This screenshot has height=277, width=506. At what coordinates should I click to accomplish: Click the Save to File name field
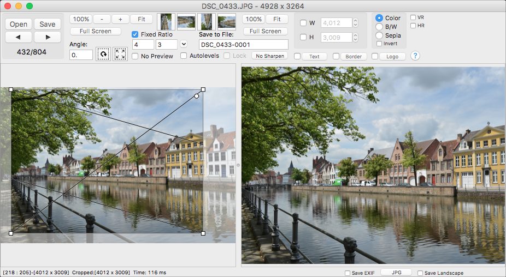pyautogui.click(x=244, y=45)
